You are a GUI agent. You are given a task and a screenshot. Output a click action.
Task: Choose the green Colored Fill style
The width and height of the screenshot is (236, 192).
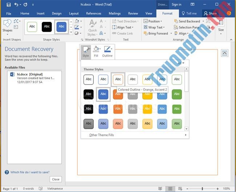click(177, 94)
